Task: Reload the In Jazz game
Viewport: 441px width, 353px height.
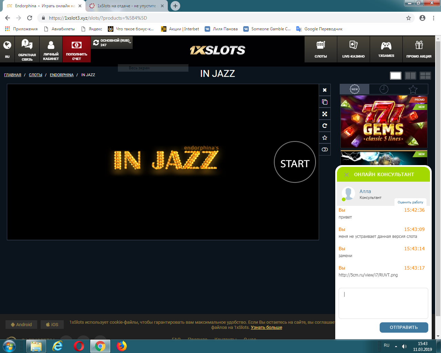Action: click(x=325, y=126)
